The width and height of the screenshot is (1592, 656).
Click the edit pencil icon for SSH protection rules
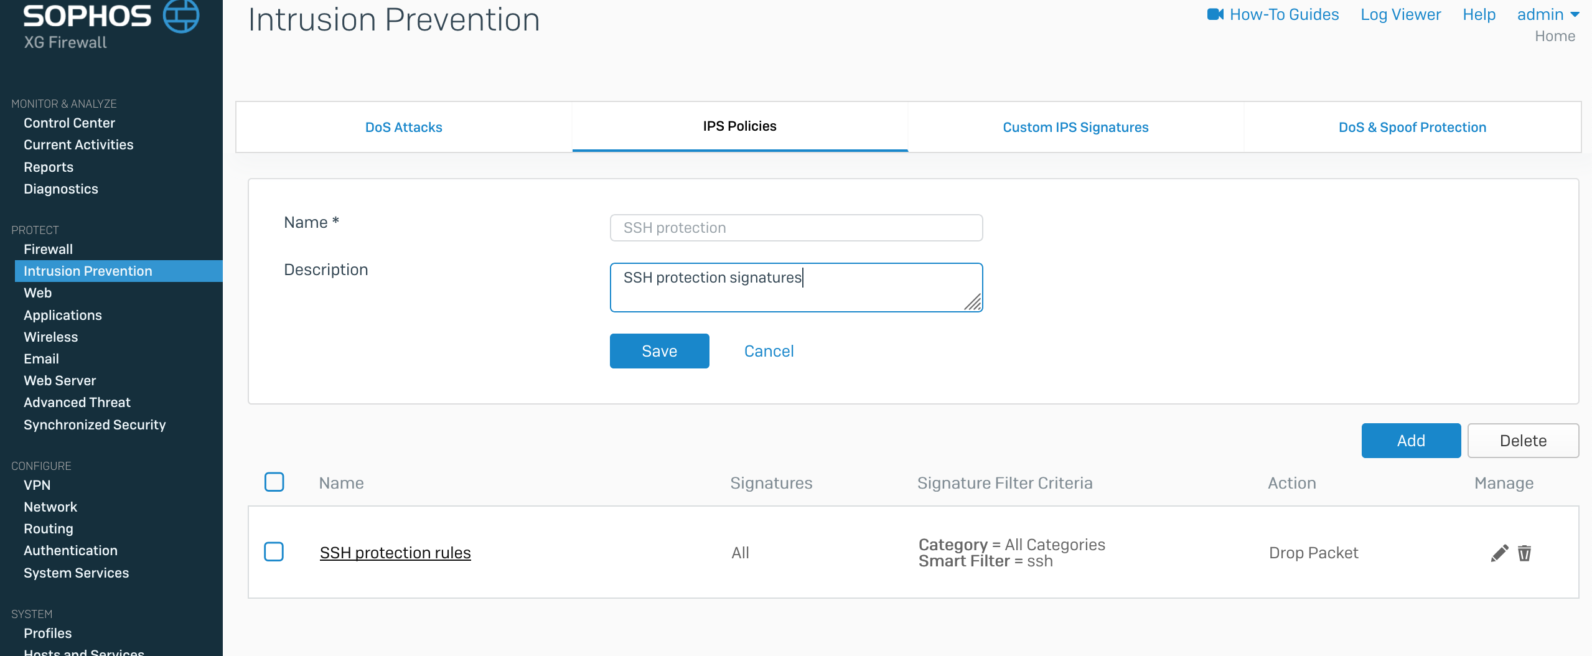(1499, 553)
